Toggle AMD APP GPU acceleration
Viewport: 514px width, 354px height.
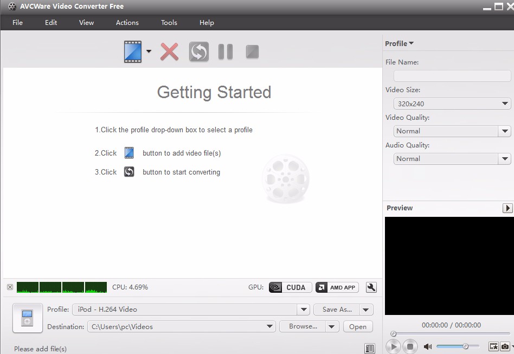point(337,287)
